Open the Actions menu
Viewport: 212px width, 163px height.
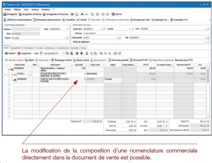(x=35, y=9)
